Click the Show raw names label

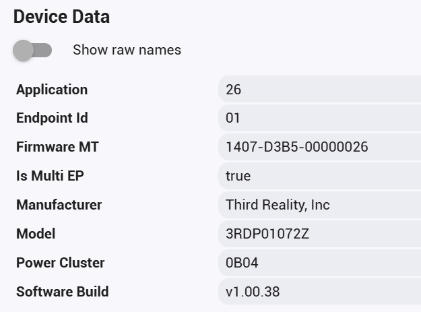(127, 50)
